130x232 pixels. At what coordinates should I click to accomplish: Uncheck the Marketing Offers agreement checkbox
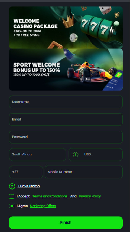tap(12, 206)
